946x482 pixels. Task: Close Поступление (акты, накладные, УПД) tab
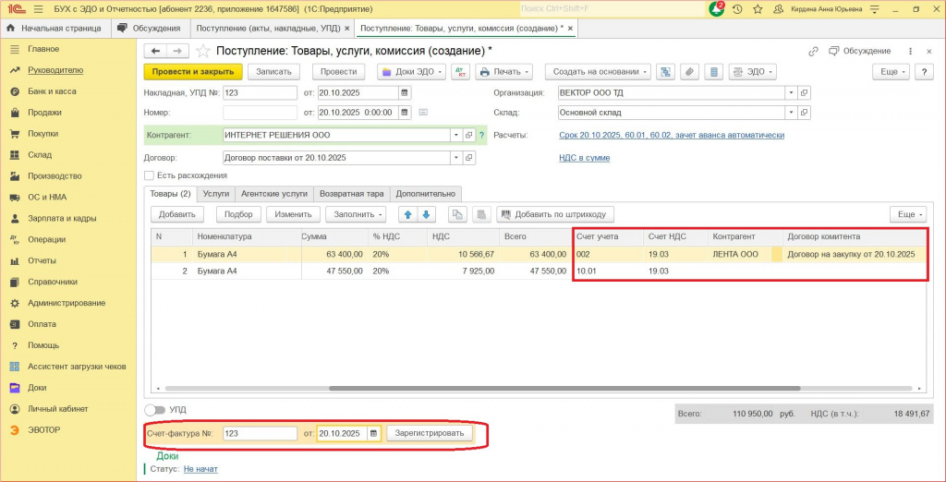(x=347, y=29)
